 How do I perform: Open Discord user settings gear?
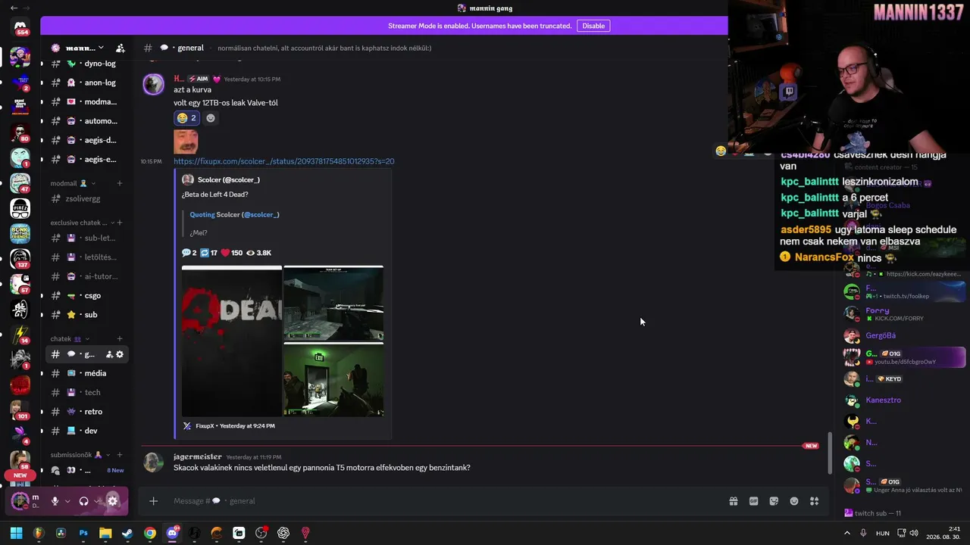click(113, 501)
